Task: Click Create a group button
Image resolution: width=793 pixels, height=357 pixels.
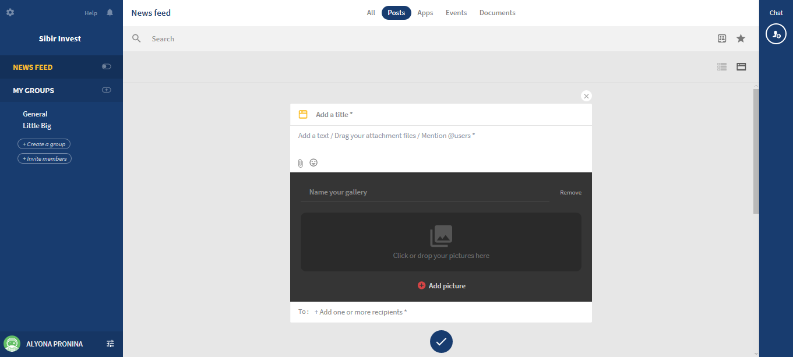Action: [44, 144]
